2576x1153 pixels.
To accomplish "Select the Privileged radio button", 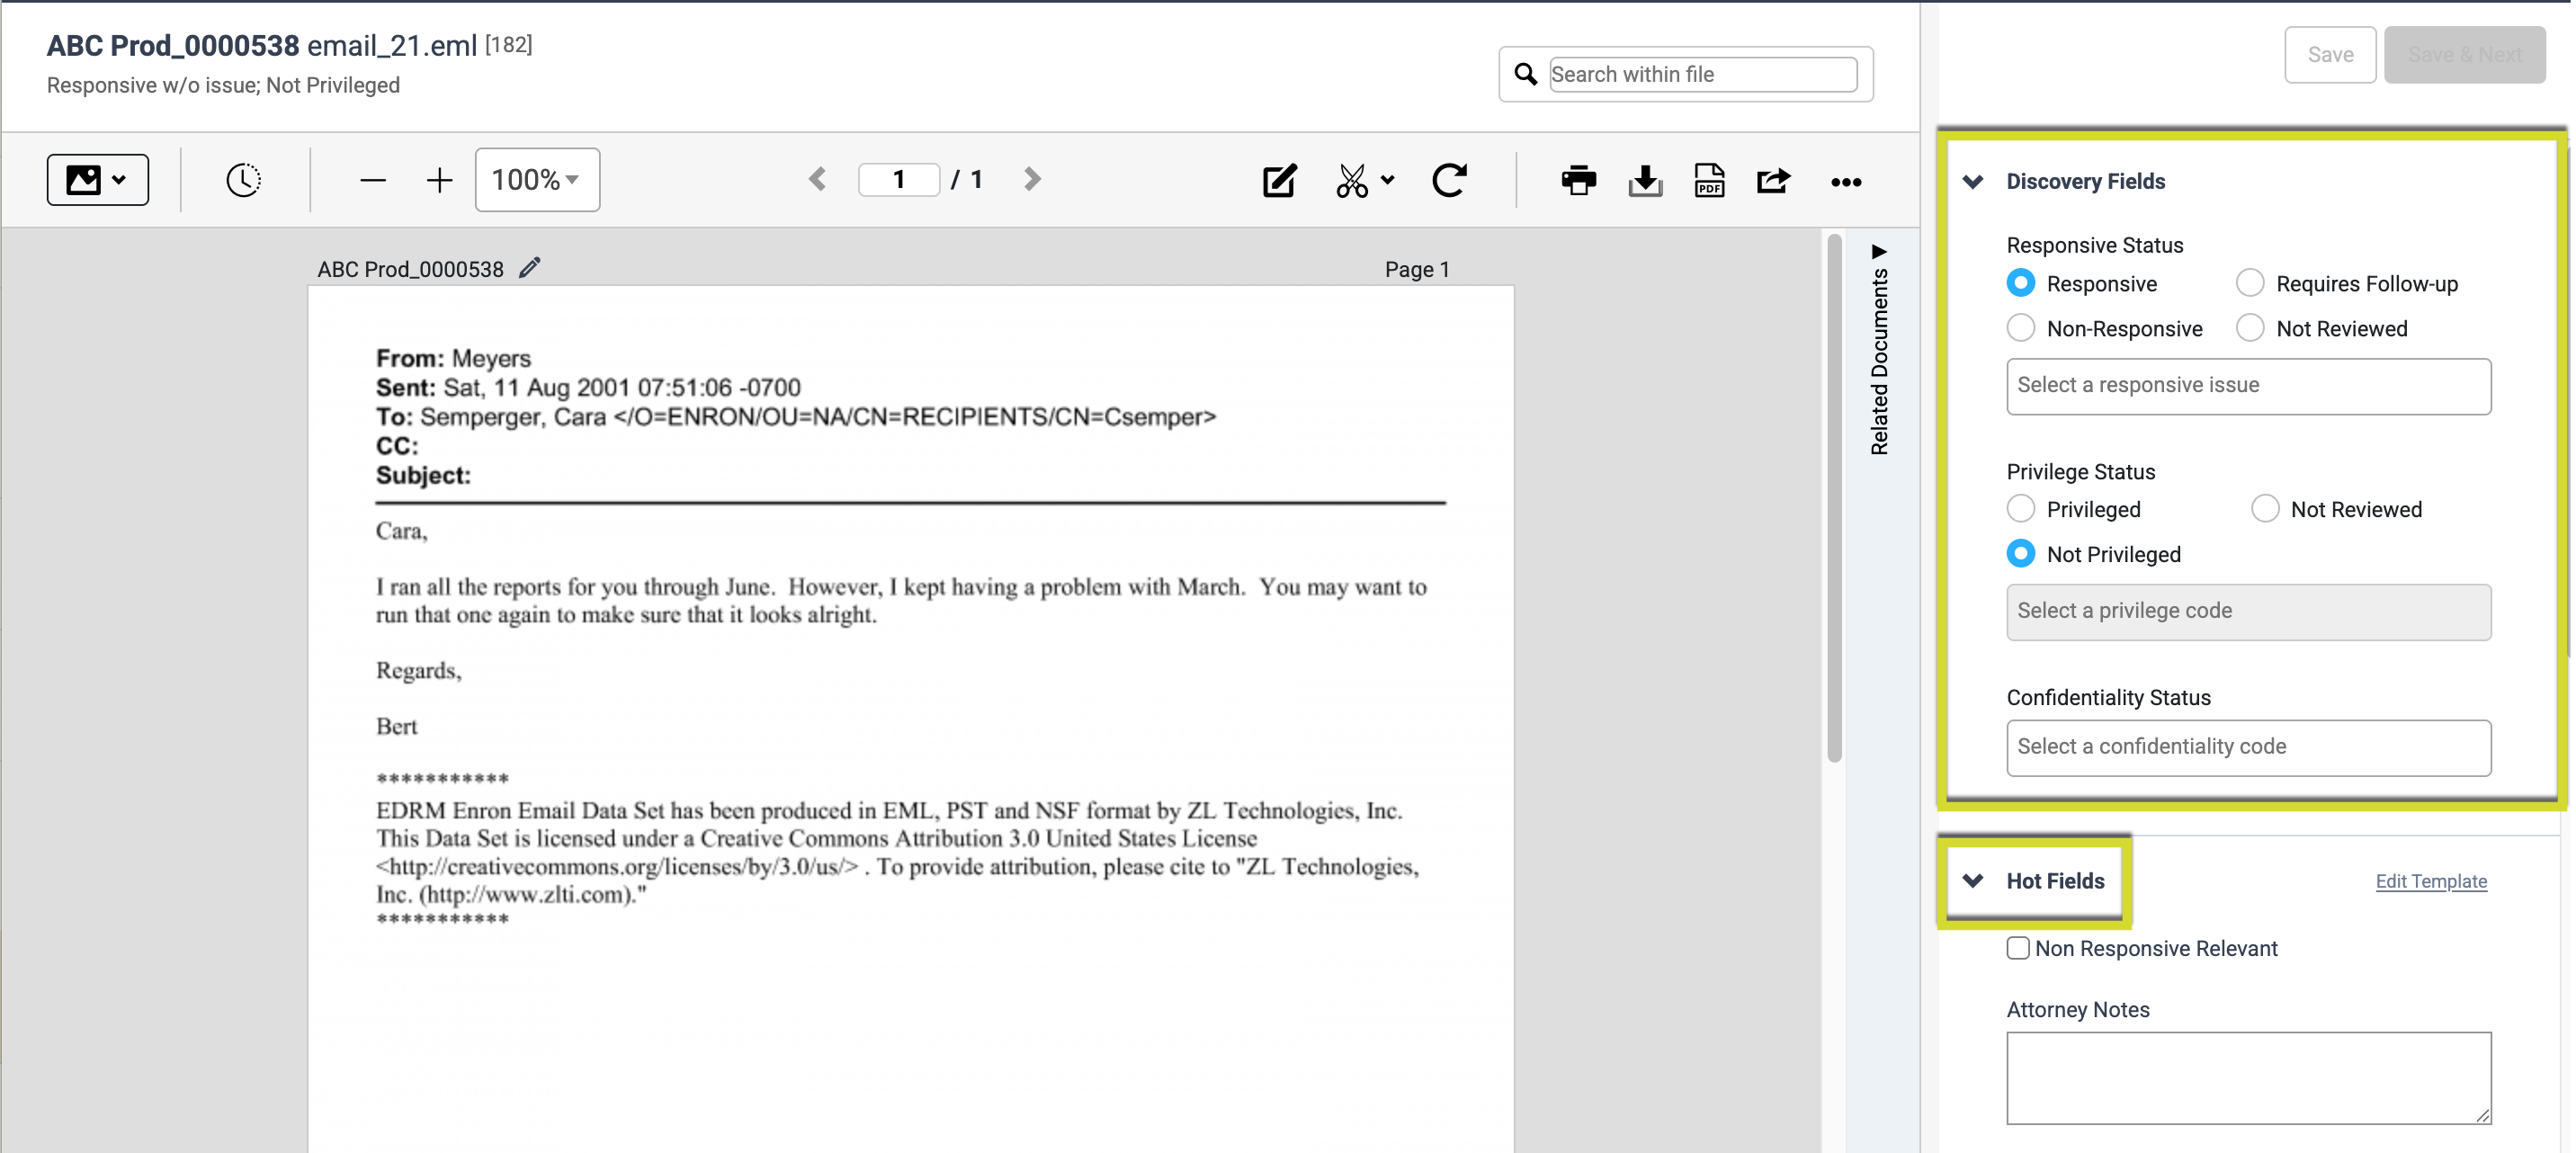I will 2021,509.
